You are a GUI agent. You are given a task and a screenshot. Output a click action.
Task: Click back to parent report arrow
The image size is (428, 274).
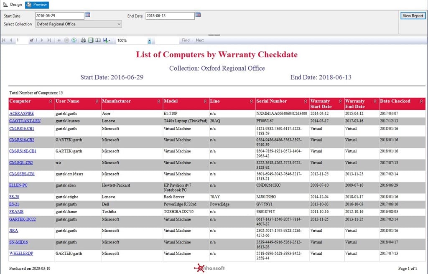59,40
